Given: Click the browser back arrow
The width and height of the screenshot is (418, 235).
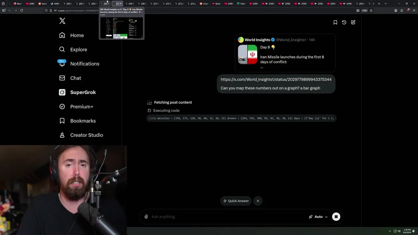Looking at the screenshot, I should coord(10,10).
